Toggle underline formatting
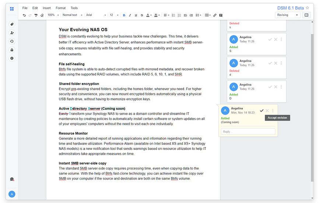The height and width of the screenshot is (203, 320). [x=136, y=15]
